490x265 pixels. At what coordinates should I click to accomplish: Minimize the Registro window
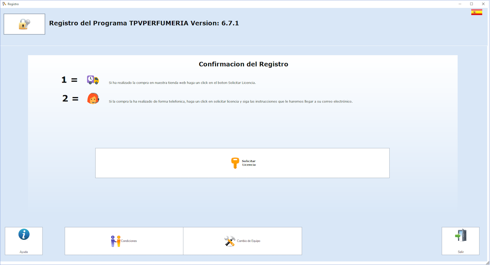point(460,4)
